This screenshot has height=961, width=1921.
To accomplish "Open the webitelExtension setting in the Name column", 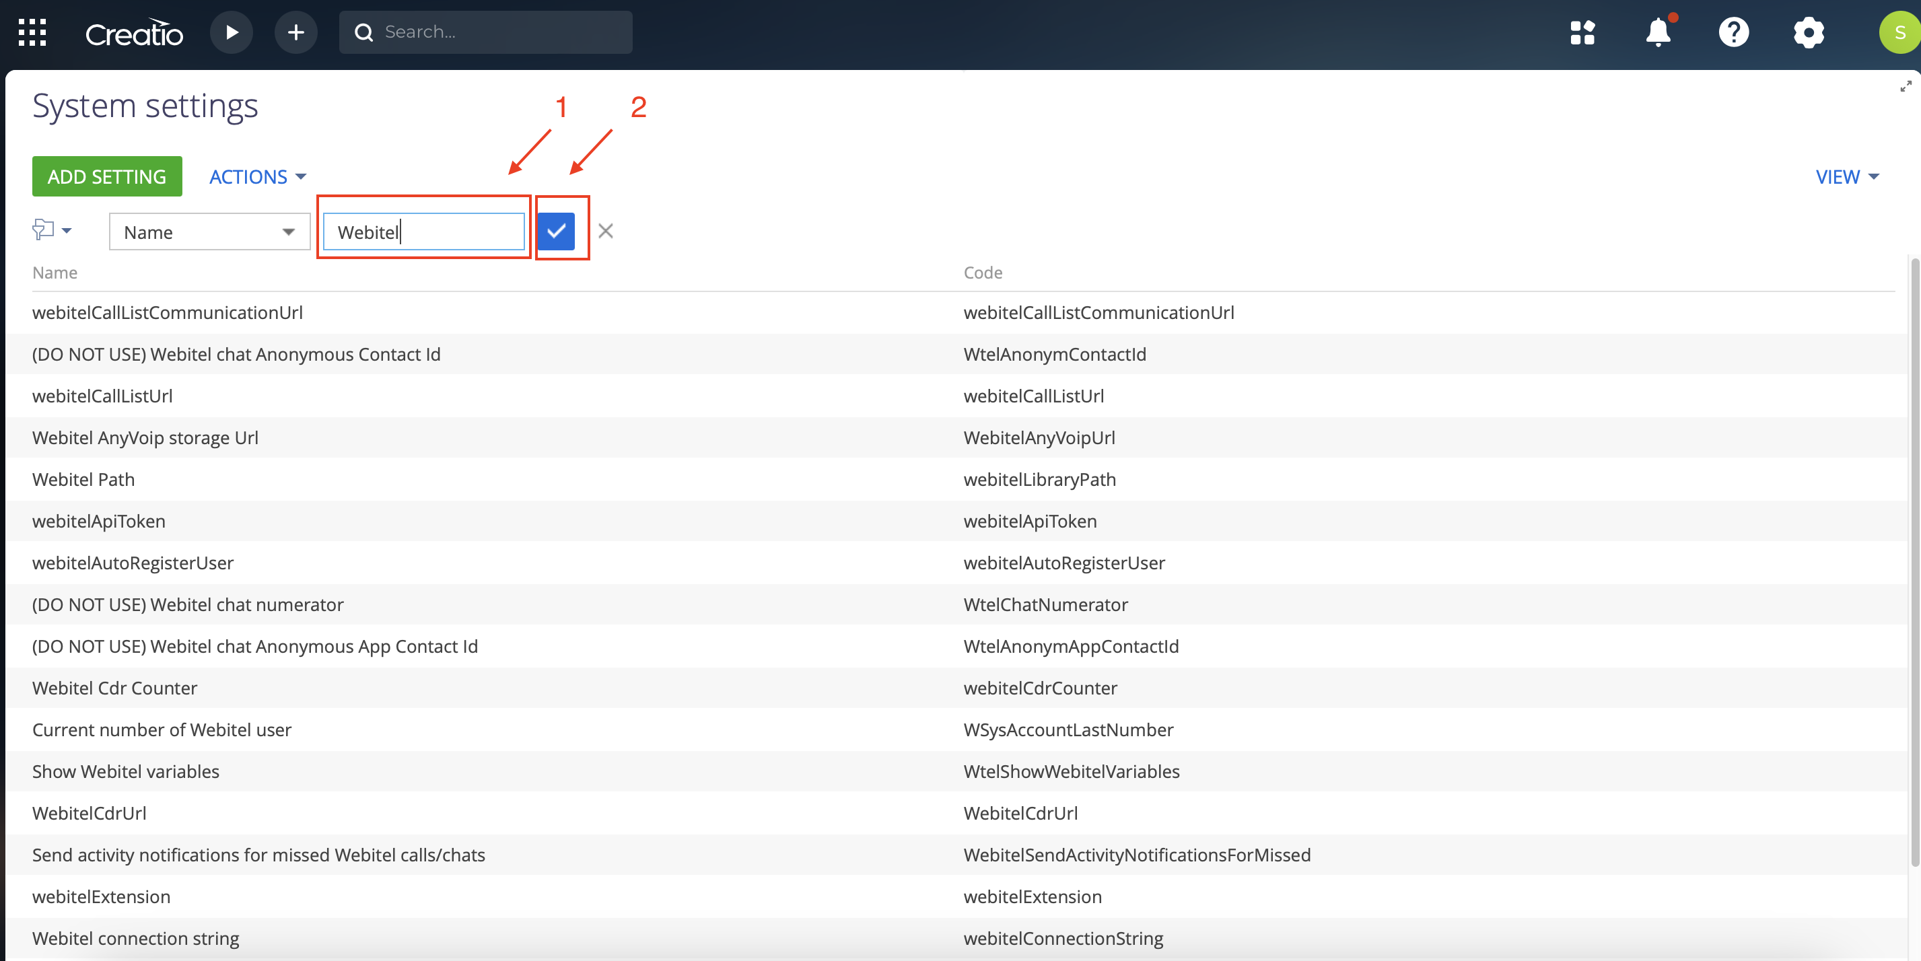I will pos(101,897).
